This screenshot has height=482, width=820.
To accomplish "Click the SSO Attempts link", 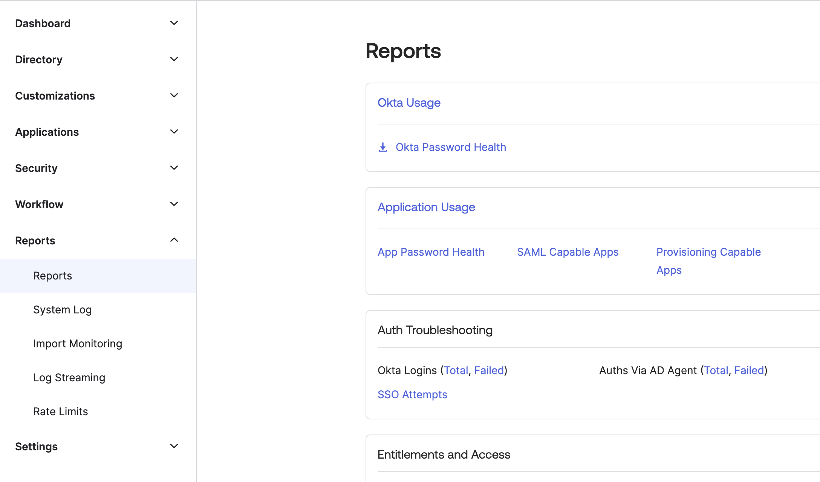I will click(412, 395).
